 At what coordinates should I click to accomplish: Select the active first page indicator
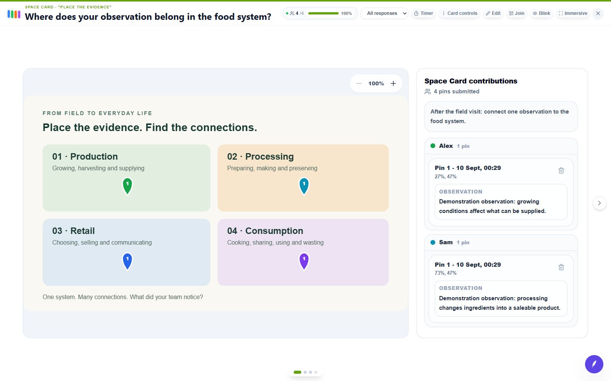[x=297, y=372]
